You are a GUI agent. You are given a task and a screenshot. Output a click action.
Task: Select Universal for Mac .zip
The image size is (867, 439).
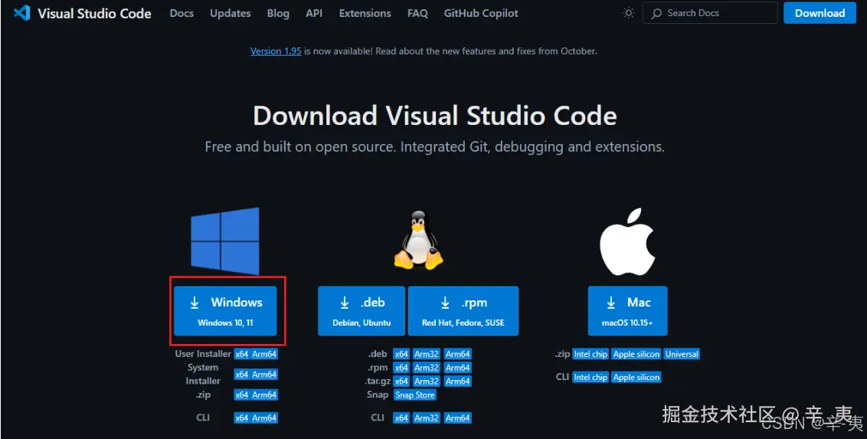(x=682, y=354)
